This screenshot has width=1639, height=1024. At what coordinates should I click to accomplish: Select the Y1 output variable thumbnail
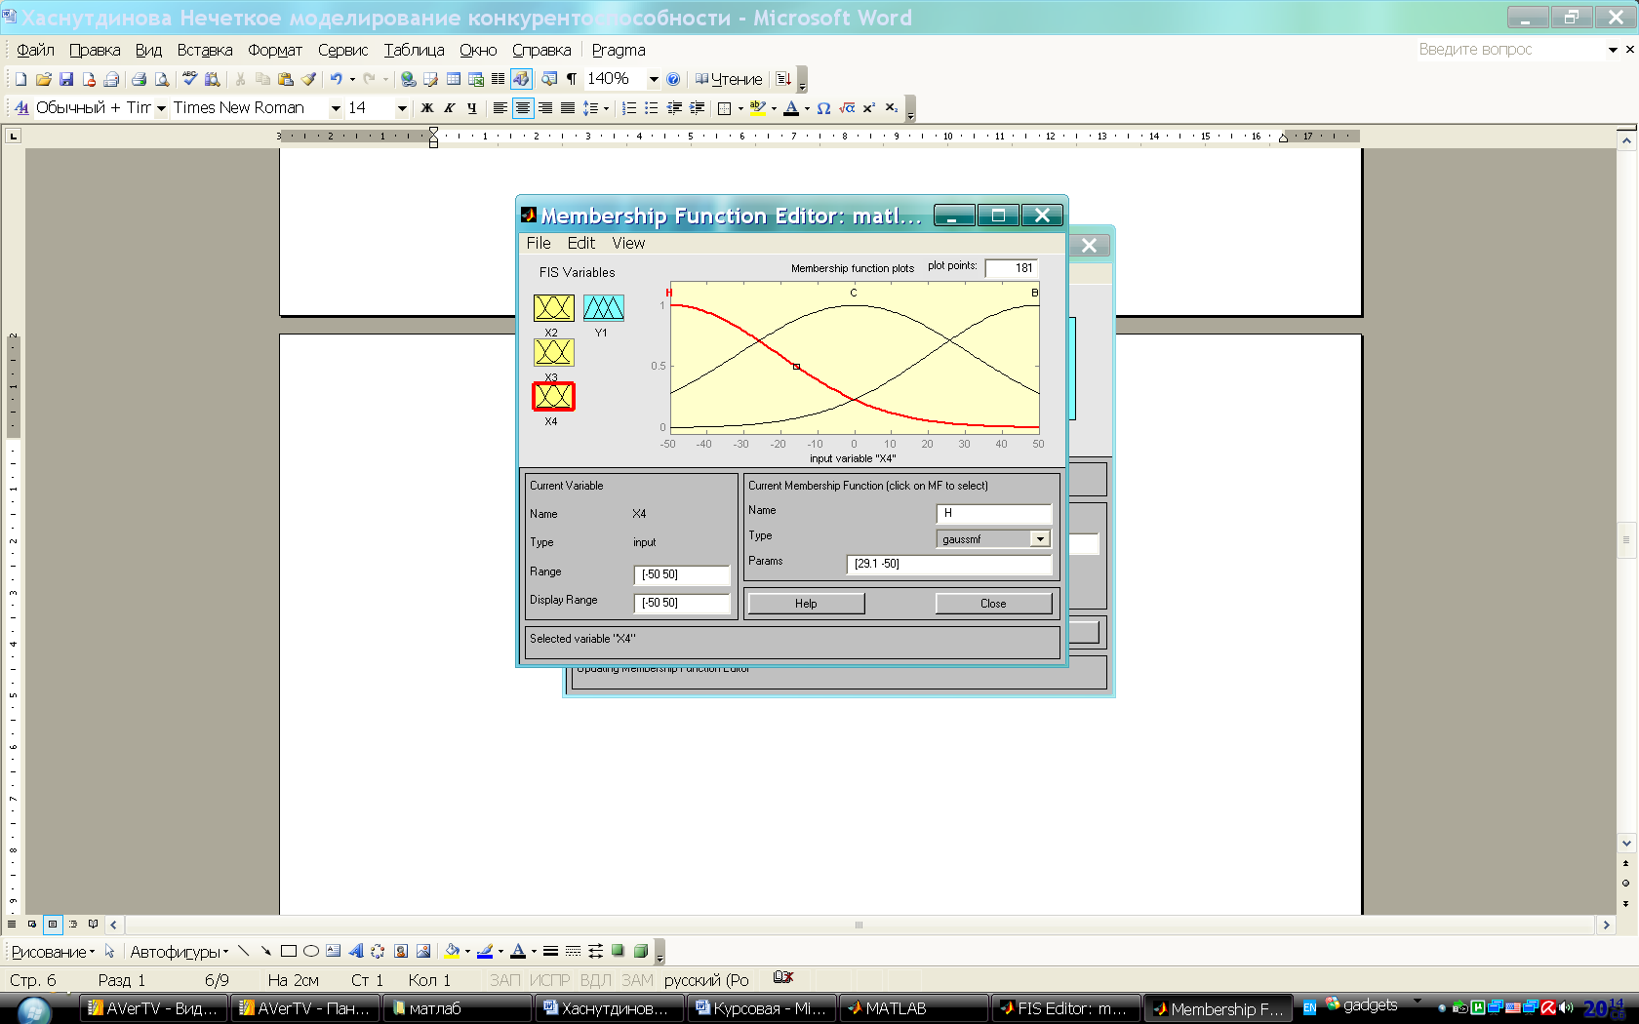[x=604, y=308]
